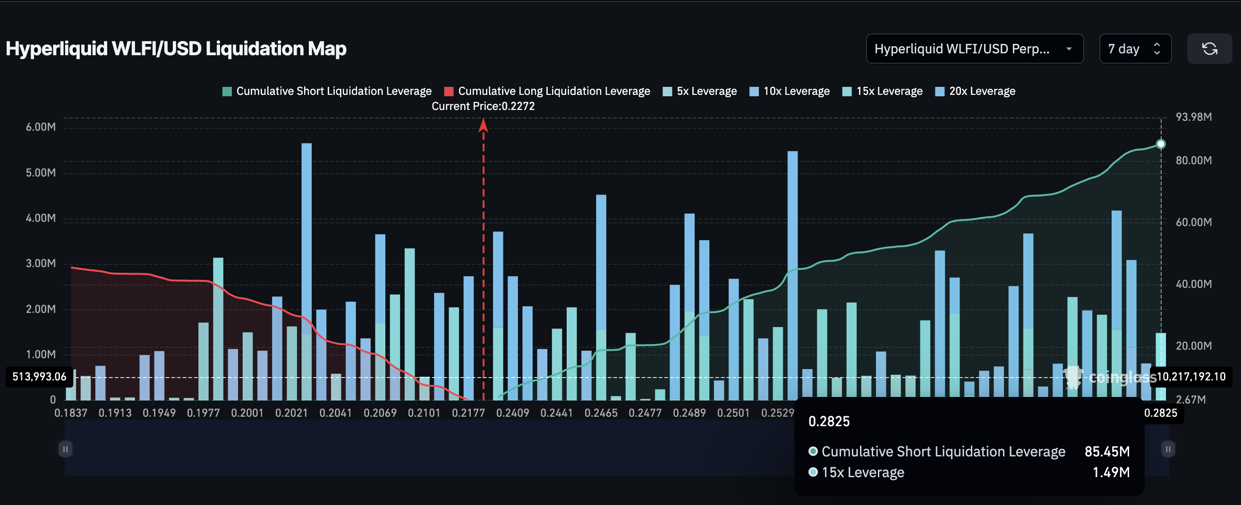Click the 15x Leverage legend color swatch
The height and width of the screenshot is (505, 1241).
click(846, 92)
